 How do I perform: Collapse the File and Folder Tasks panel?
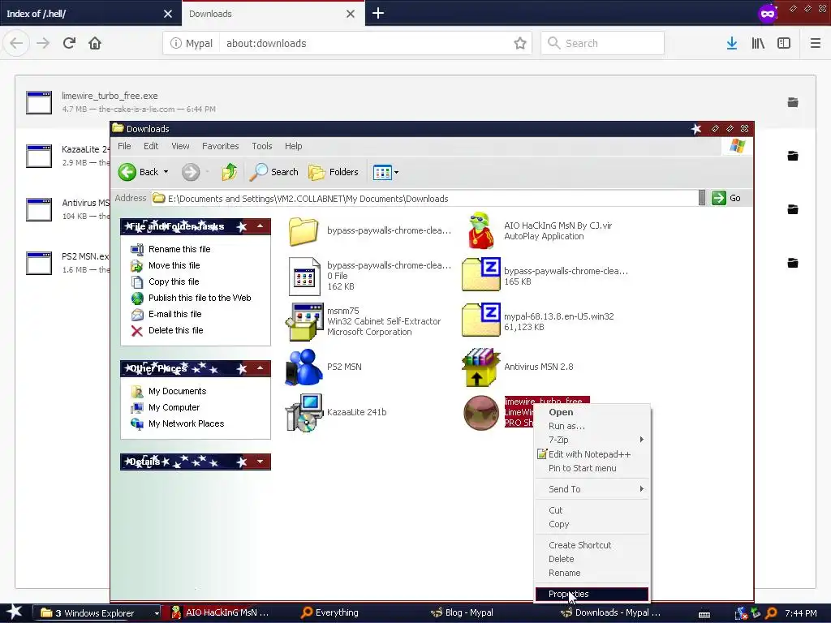pyautogui.click(x=260, y=226)
